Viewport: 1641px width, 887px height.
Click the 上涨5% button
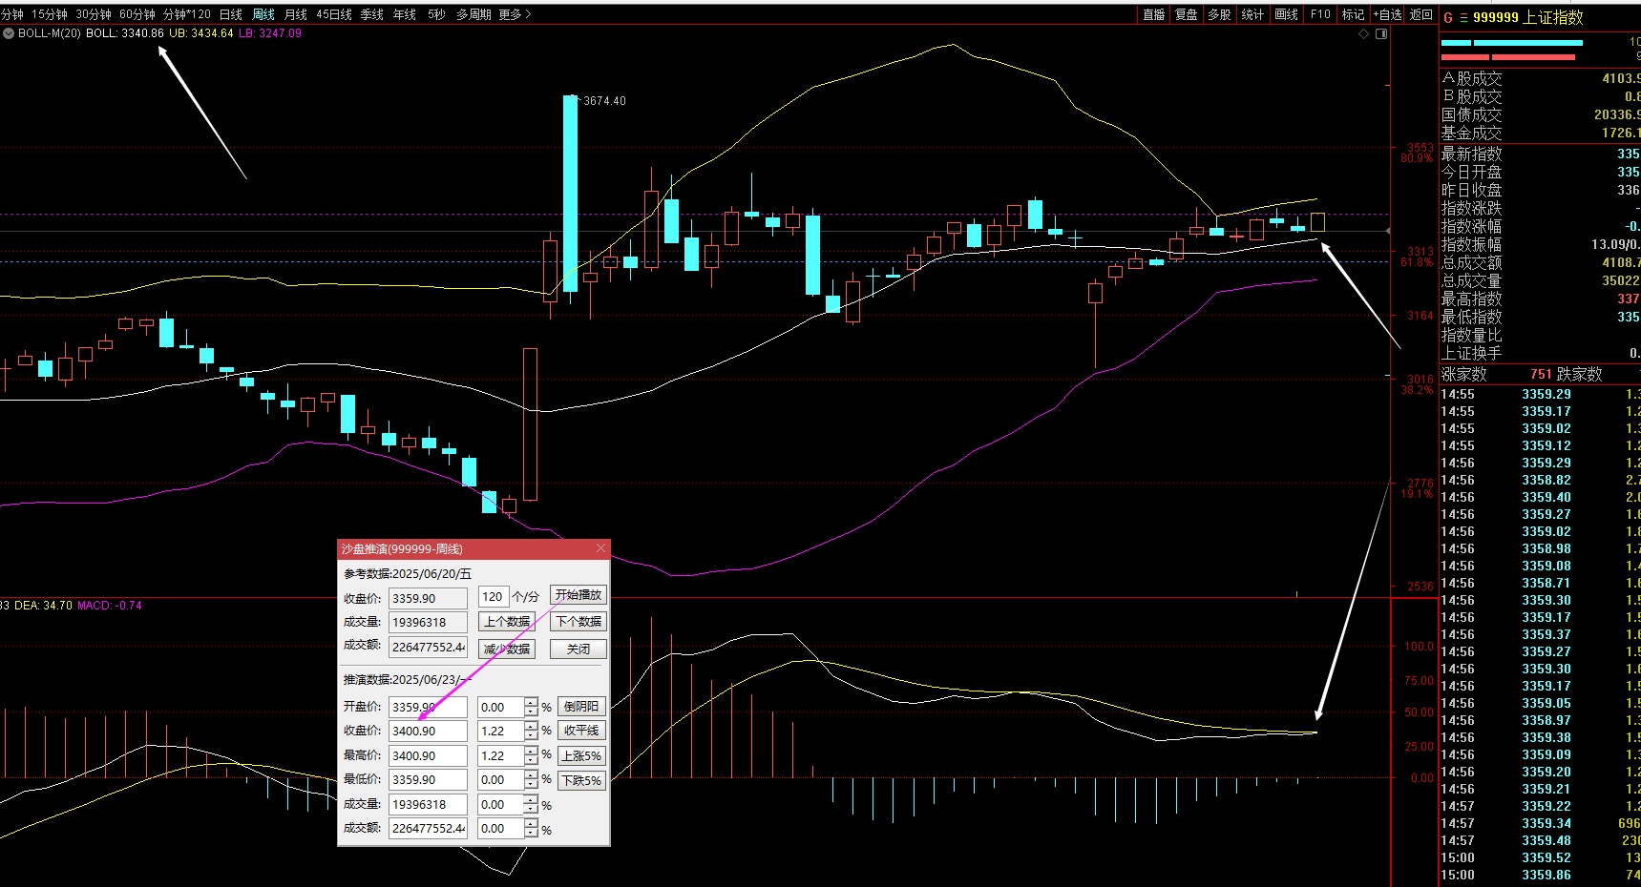tap(581, 755)
